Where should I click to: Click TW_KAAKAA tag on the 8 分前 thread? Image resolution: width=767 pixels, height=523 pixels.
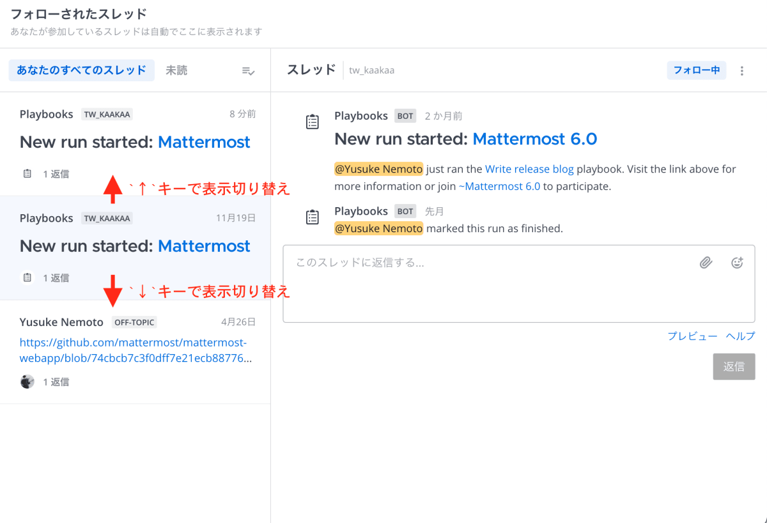107,114
